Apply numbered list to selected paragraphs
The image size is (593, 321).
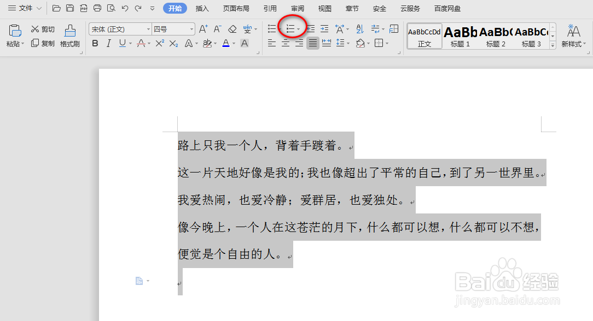[290, 28]
